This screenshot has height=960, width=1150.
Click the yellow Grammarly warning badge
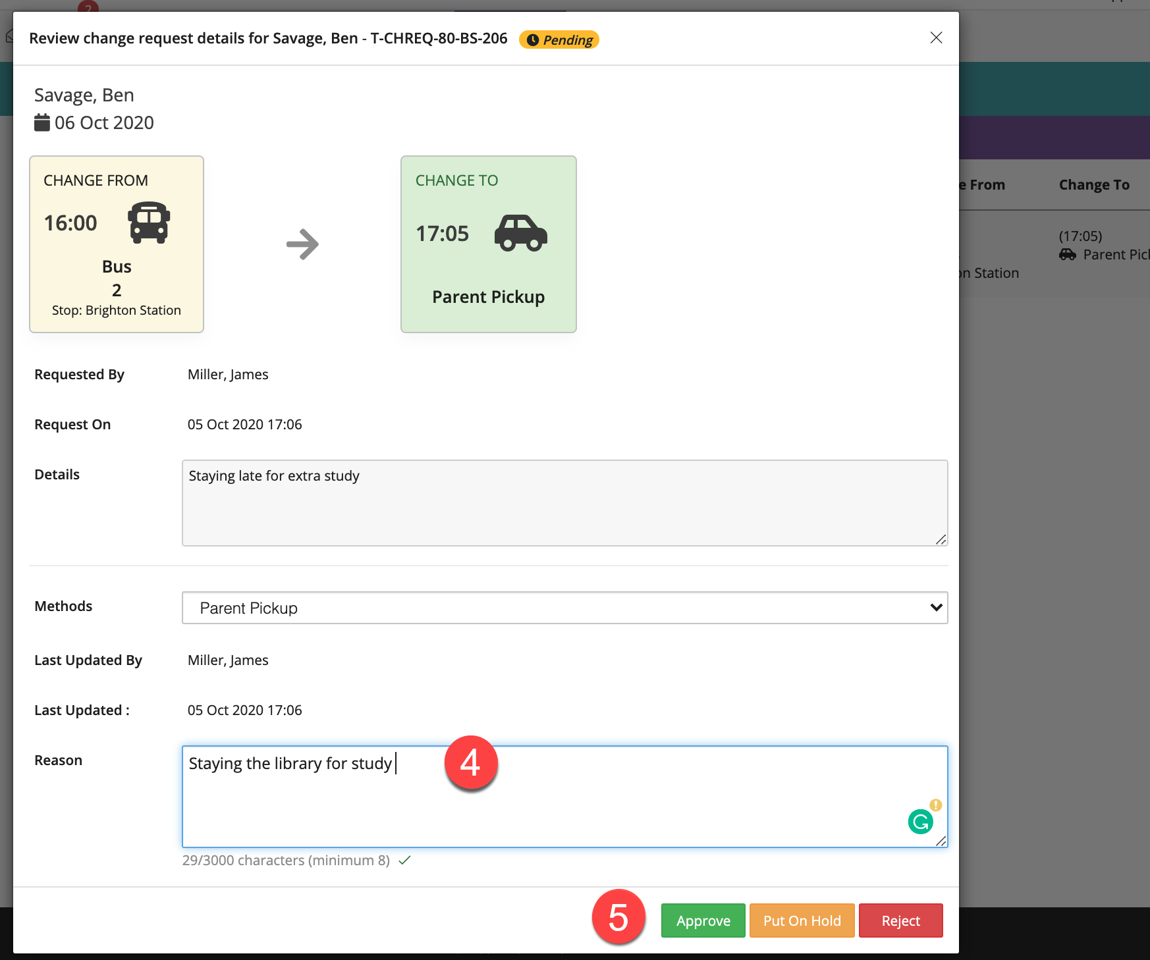[x=935, y=805]
